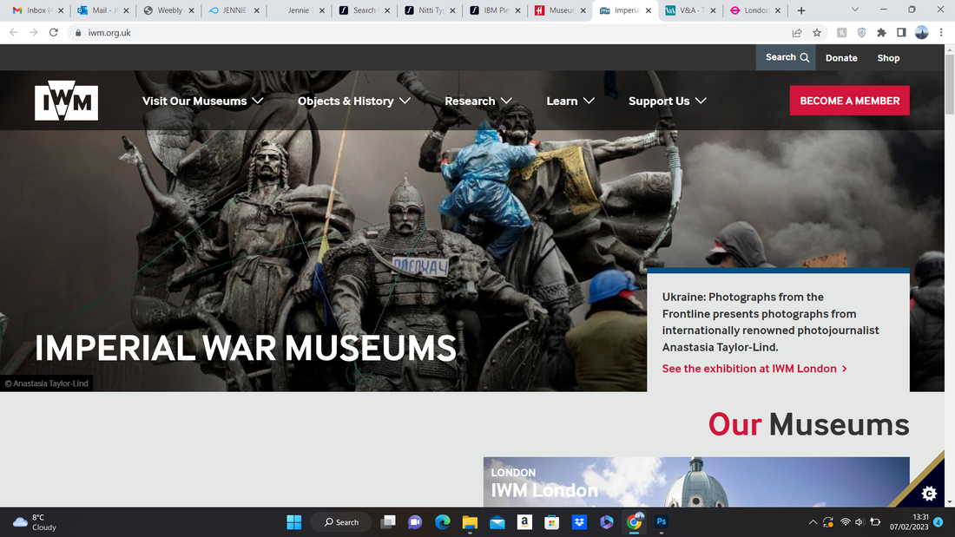The width and height of the screenshot is (955, 537).
Task: Click the shield extension icon
Action: tap(861, 33)
